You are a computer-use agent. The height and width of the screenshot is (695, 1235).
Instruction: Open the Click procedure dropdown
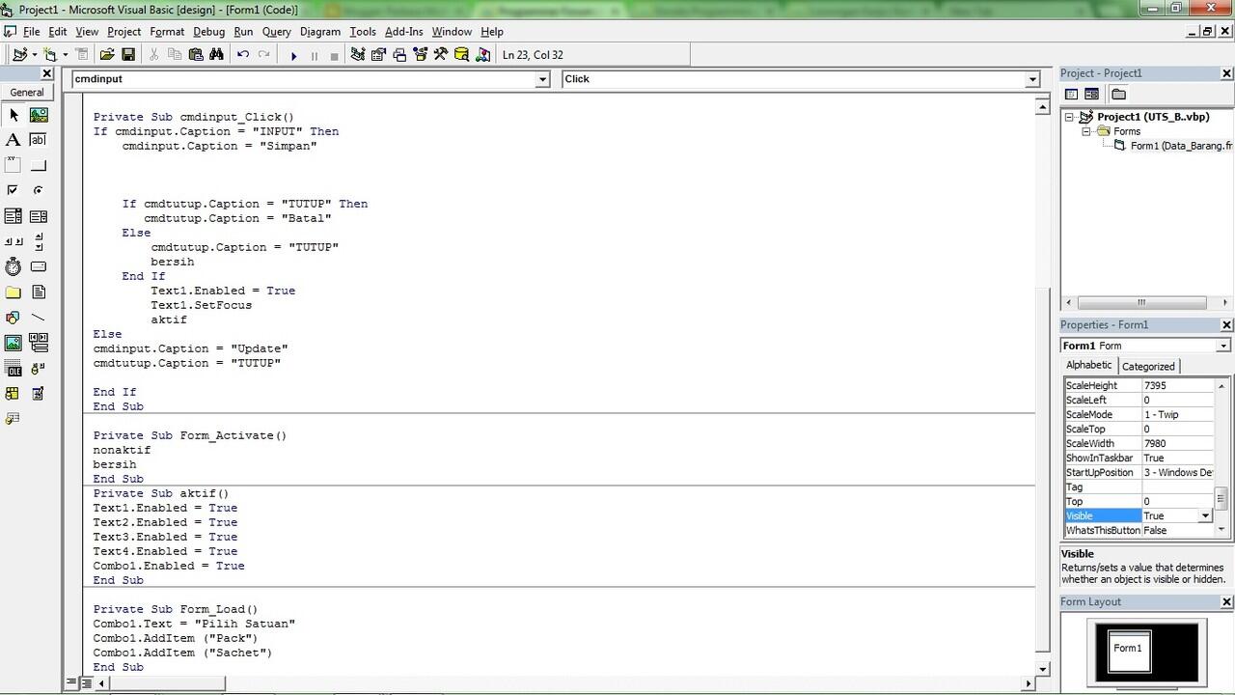coord(1032,79)
